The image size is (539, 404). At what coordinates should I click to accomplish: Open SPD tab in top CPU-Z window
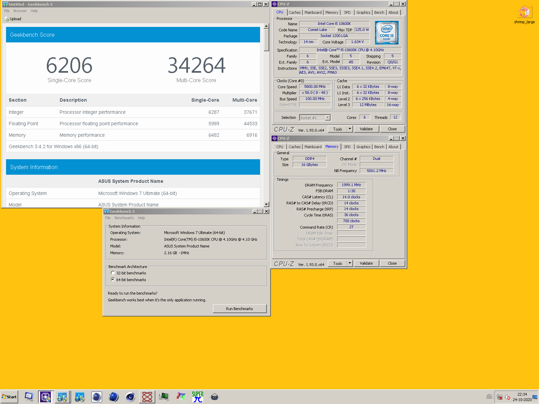point(347,12)
